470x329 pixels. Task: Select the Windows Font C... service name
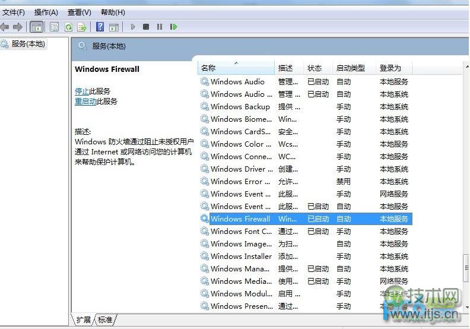click(242, 231)
